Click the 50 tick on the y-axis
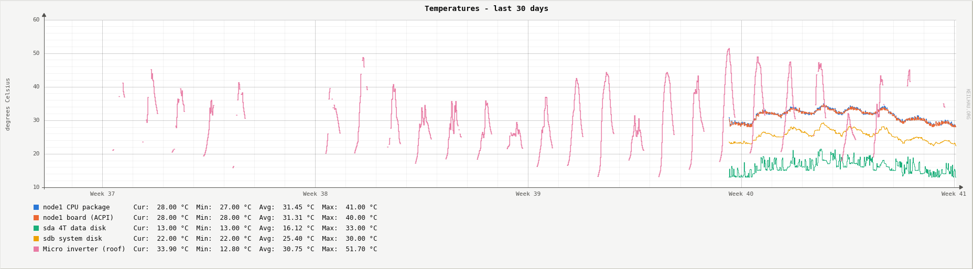 [36, 53]
